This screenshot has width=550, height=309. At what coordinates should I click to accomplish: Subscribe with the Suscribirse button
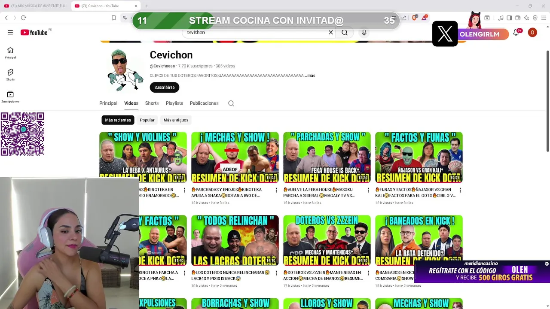tap(165, 87)
